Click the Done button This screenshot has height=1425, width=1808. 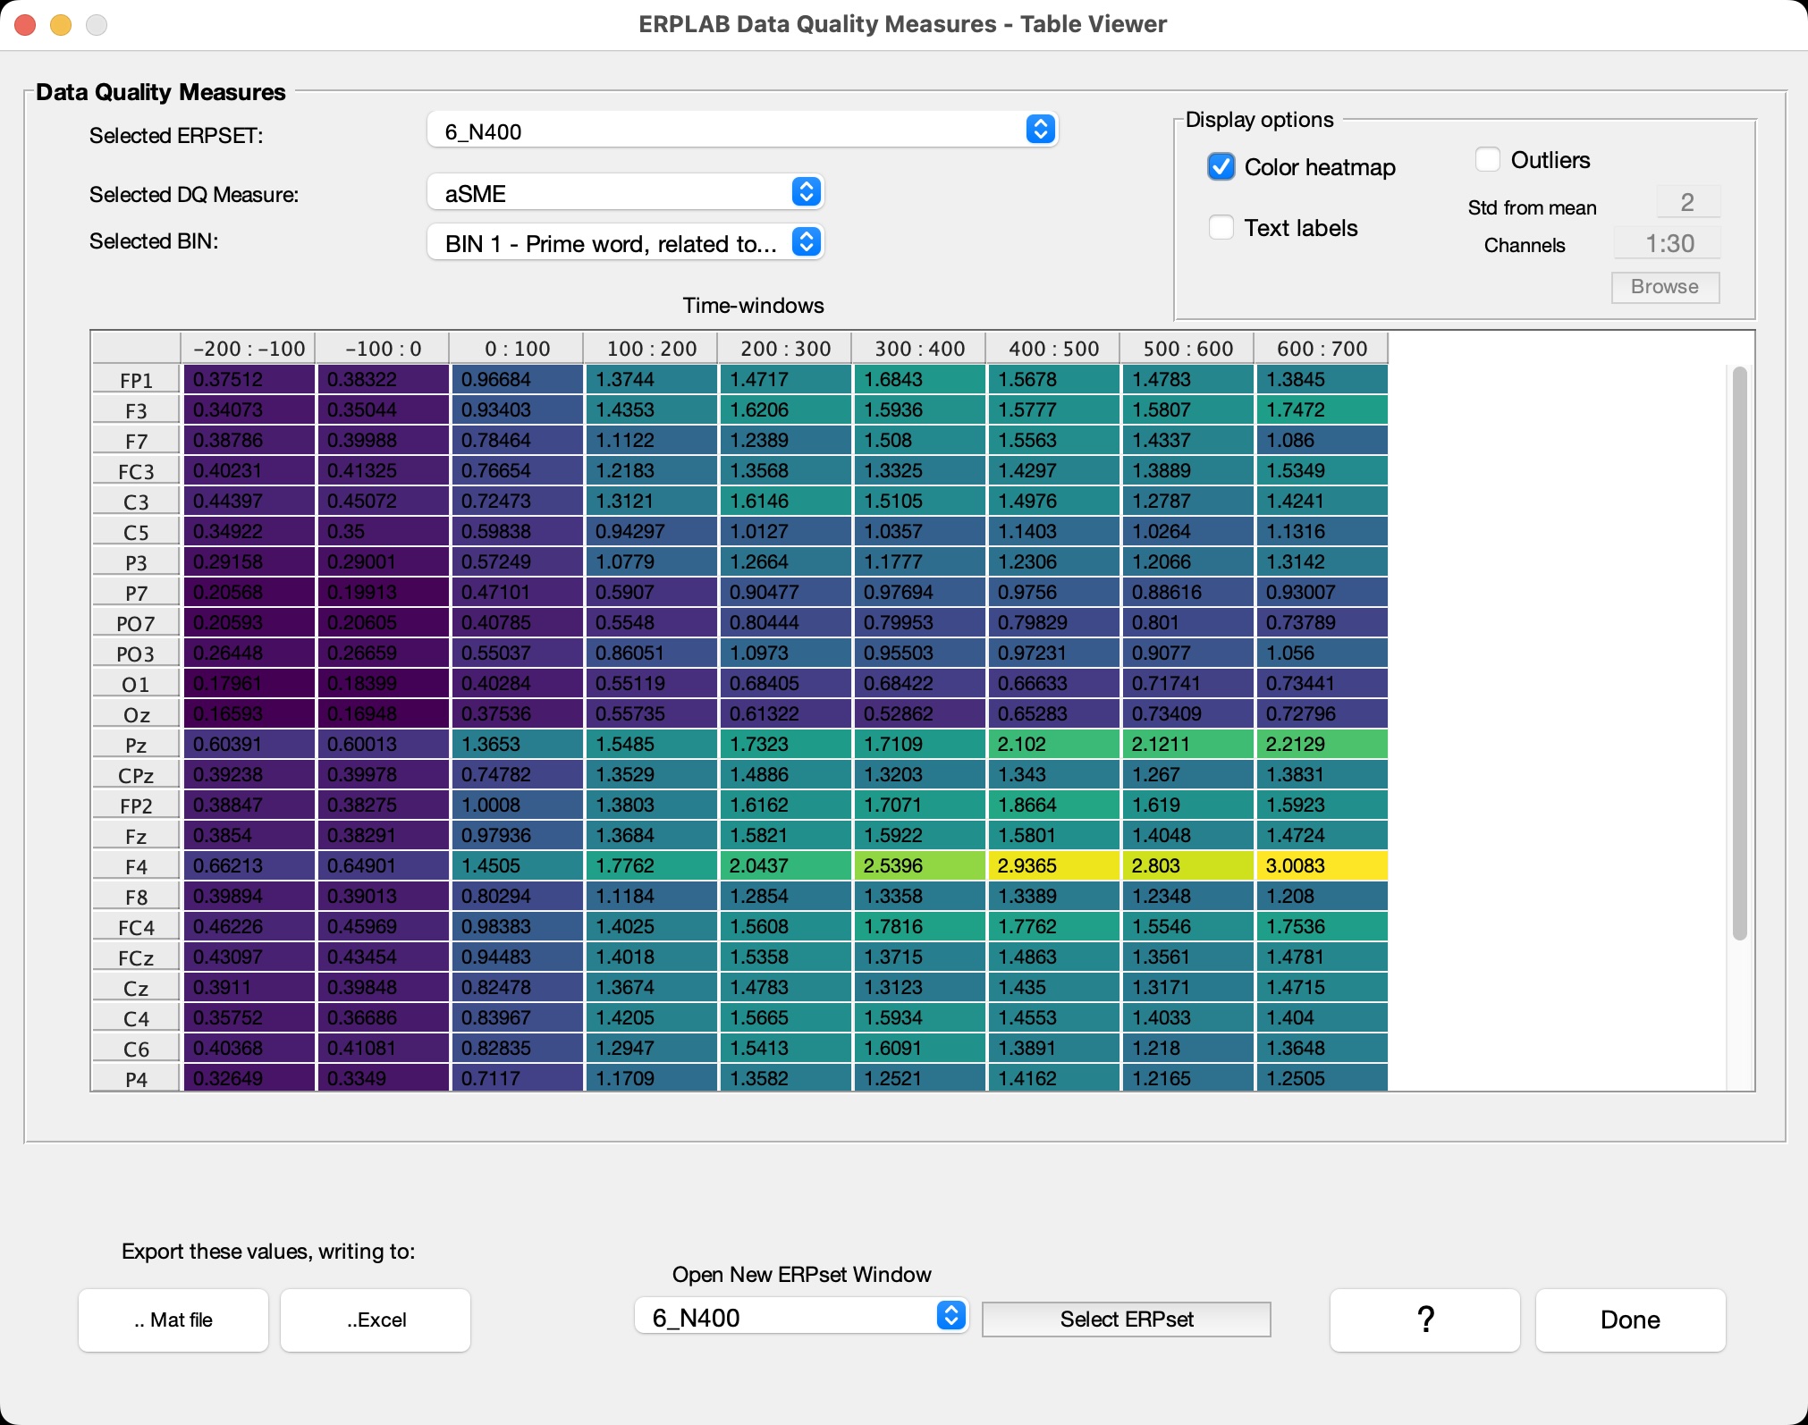tap(1631, 1320)
